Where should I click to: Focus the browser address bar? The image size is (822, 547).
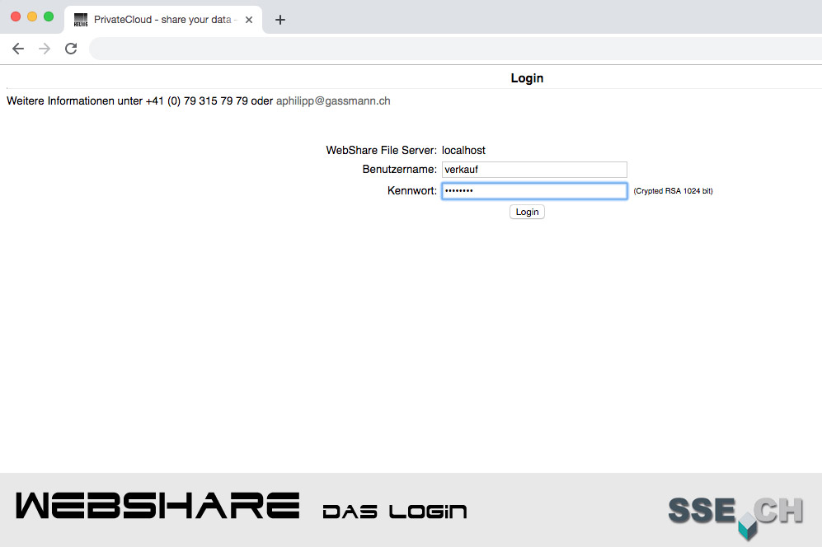coord(455,49)
